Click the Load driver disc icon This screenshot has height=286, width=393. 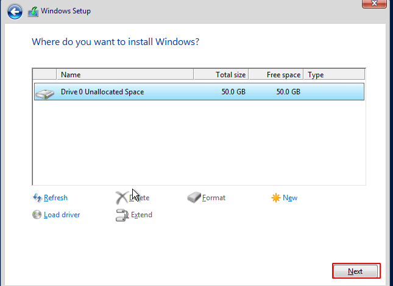37,214
